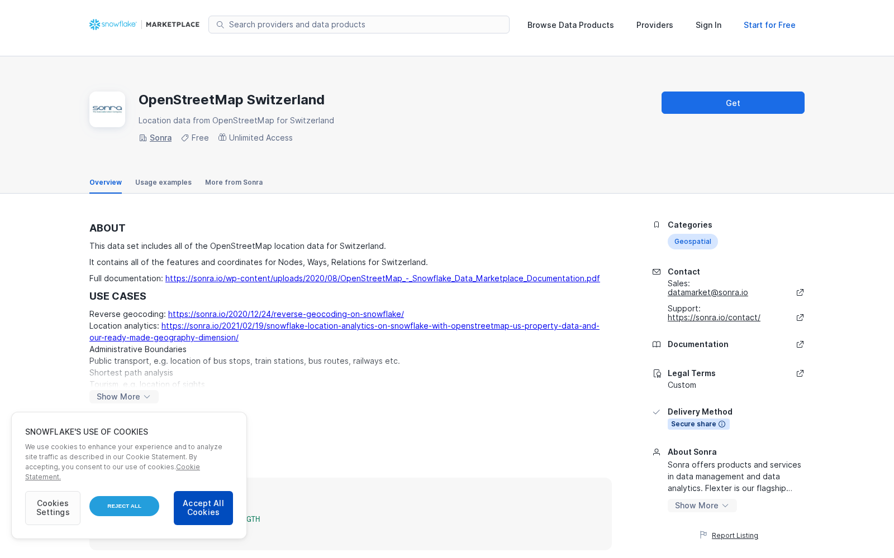This screenshot has height=558, width=894.
Task: Click the datamarket@sonra.io sales email
Action: click(708, 292)
